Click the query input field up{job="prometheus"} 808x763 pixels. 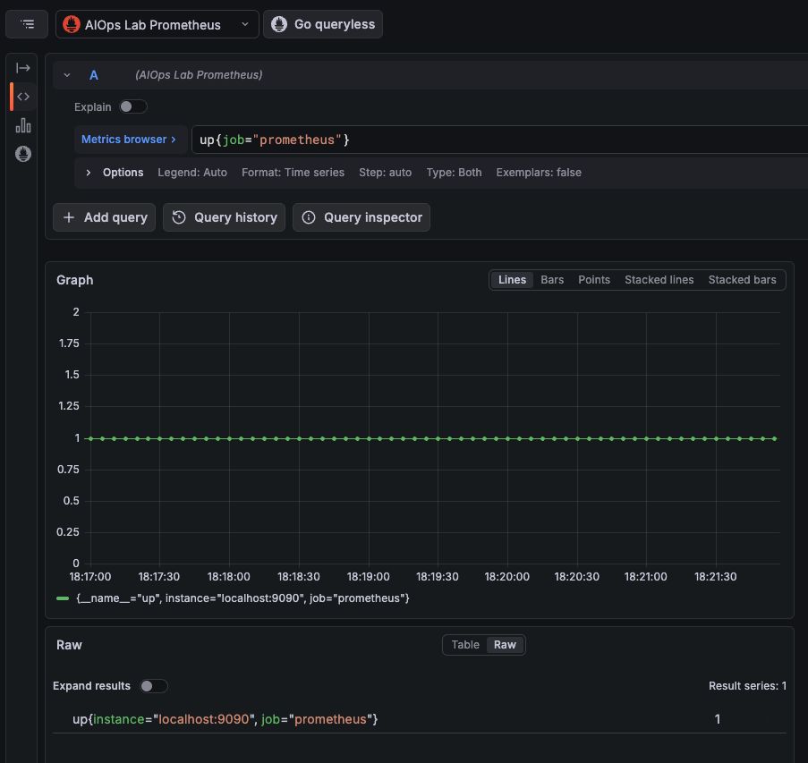click(498, 140)
